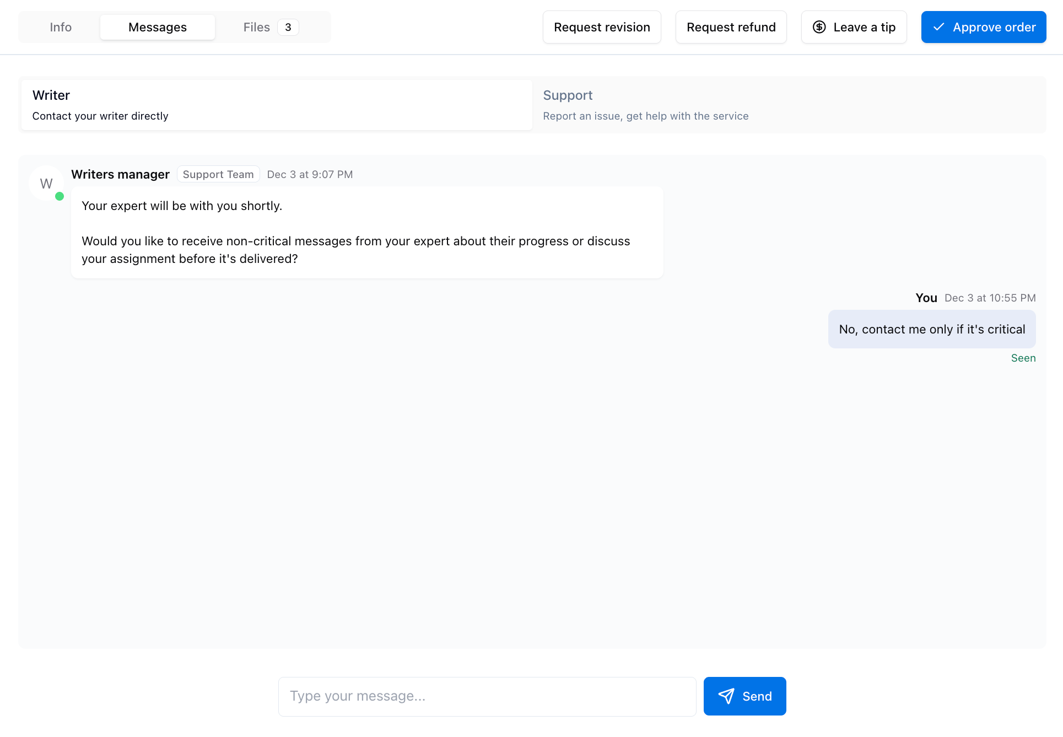1063x737 pixels.
Task: Click your sent message bubble
Action: pos(931,329)
